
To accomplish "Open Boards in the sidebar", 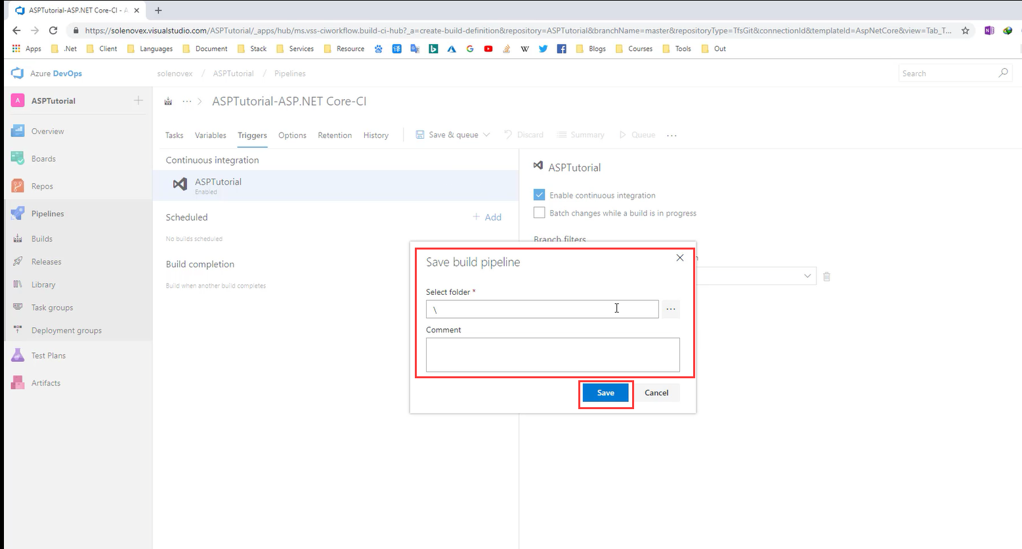I will coord(43,159).
